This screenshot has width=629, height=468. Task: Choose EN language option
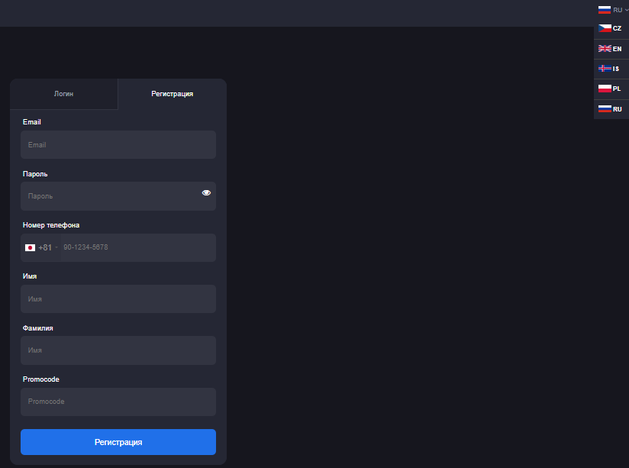click(x=617, y=49)
